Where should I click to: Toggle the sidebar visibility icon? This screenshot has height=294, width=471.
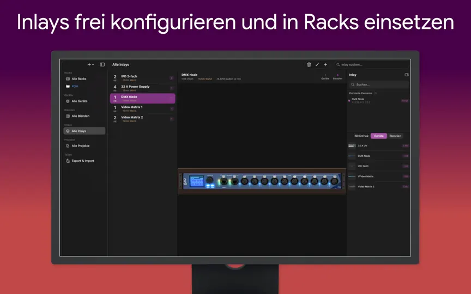click(102, 64)
